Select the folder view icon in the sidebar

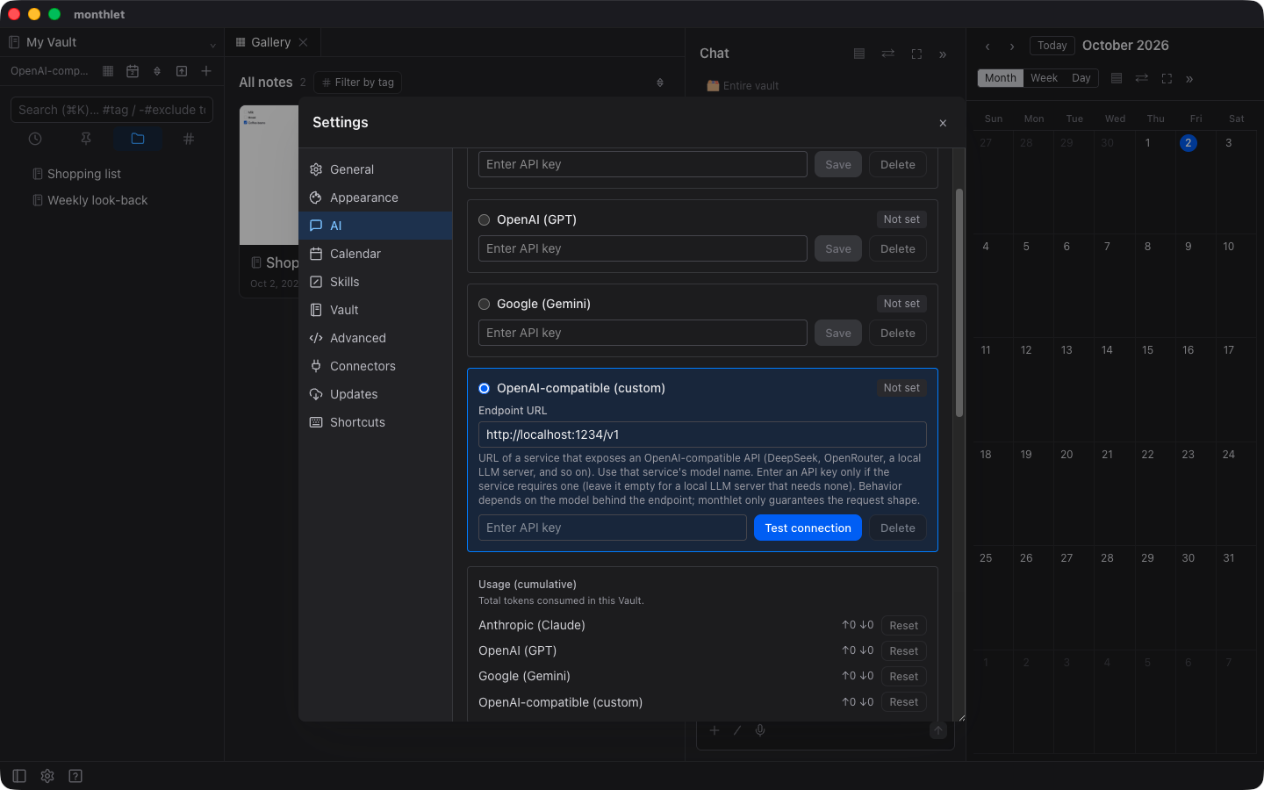click(138, 139)
